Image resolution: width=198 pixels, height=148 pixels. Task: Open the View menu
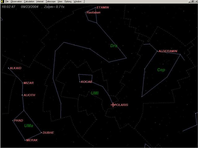pyautogui.click(x=60, y=2)
